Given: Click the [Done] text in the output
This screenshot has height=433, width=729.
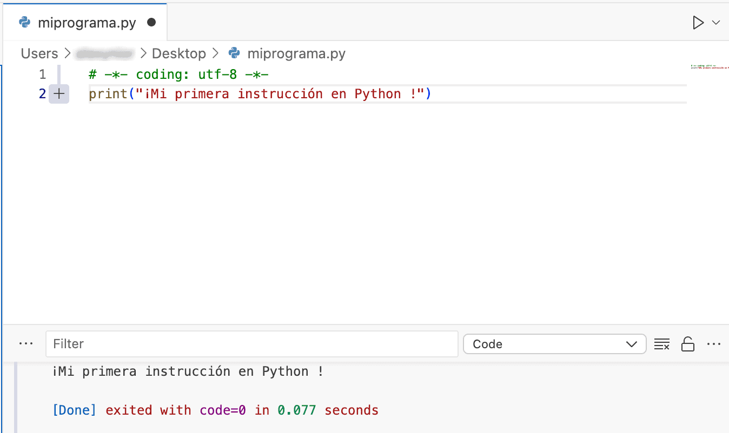Looking at the screenshot, I should pos(74,410).
